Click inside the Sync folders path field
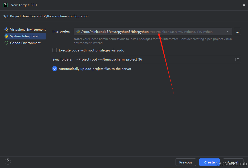Screen dimensions: 248x168 click(147, 59)
